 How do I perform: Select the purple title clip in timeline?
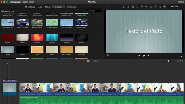tap(10, 81)
